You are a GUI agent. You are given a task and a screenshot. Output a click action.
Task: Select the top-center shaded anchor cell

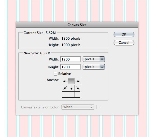click(71, 81)
